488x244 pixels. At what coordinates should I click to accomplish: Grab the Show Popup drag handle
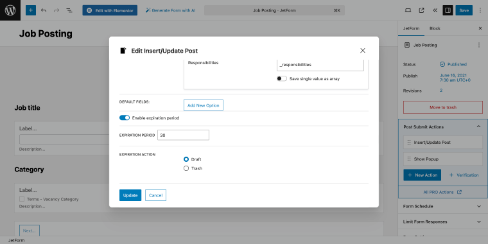click(408, 159)
